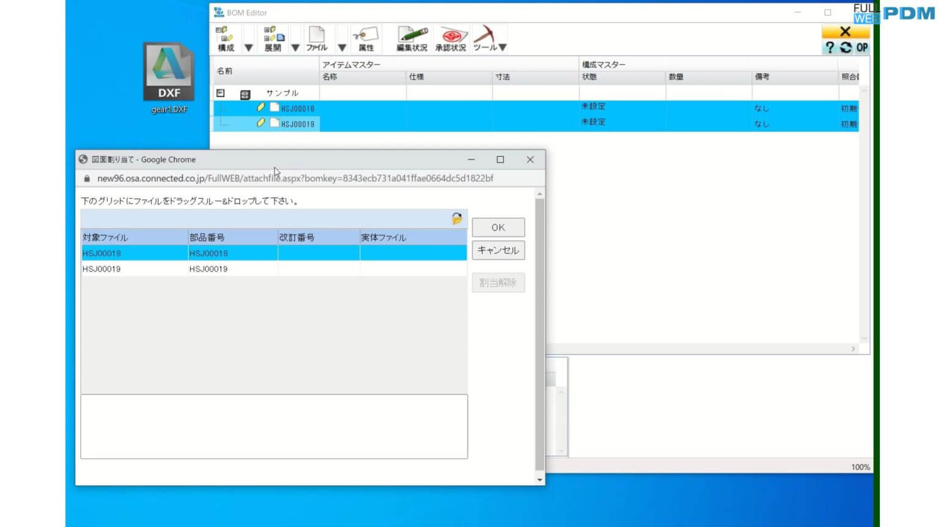Click the refresh icon near the OP button
The image size is (938, 527).
(845, 48)
